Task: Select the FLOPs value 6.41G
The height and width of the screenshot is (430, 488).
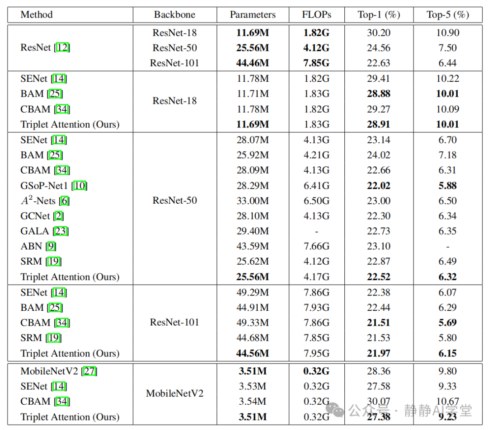Action: pos(316,186)
